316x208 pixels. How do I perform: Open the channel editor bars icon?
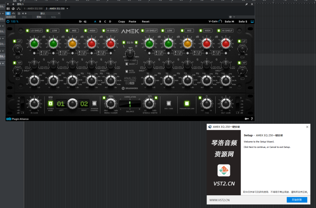(x=8, y=8)
